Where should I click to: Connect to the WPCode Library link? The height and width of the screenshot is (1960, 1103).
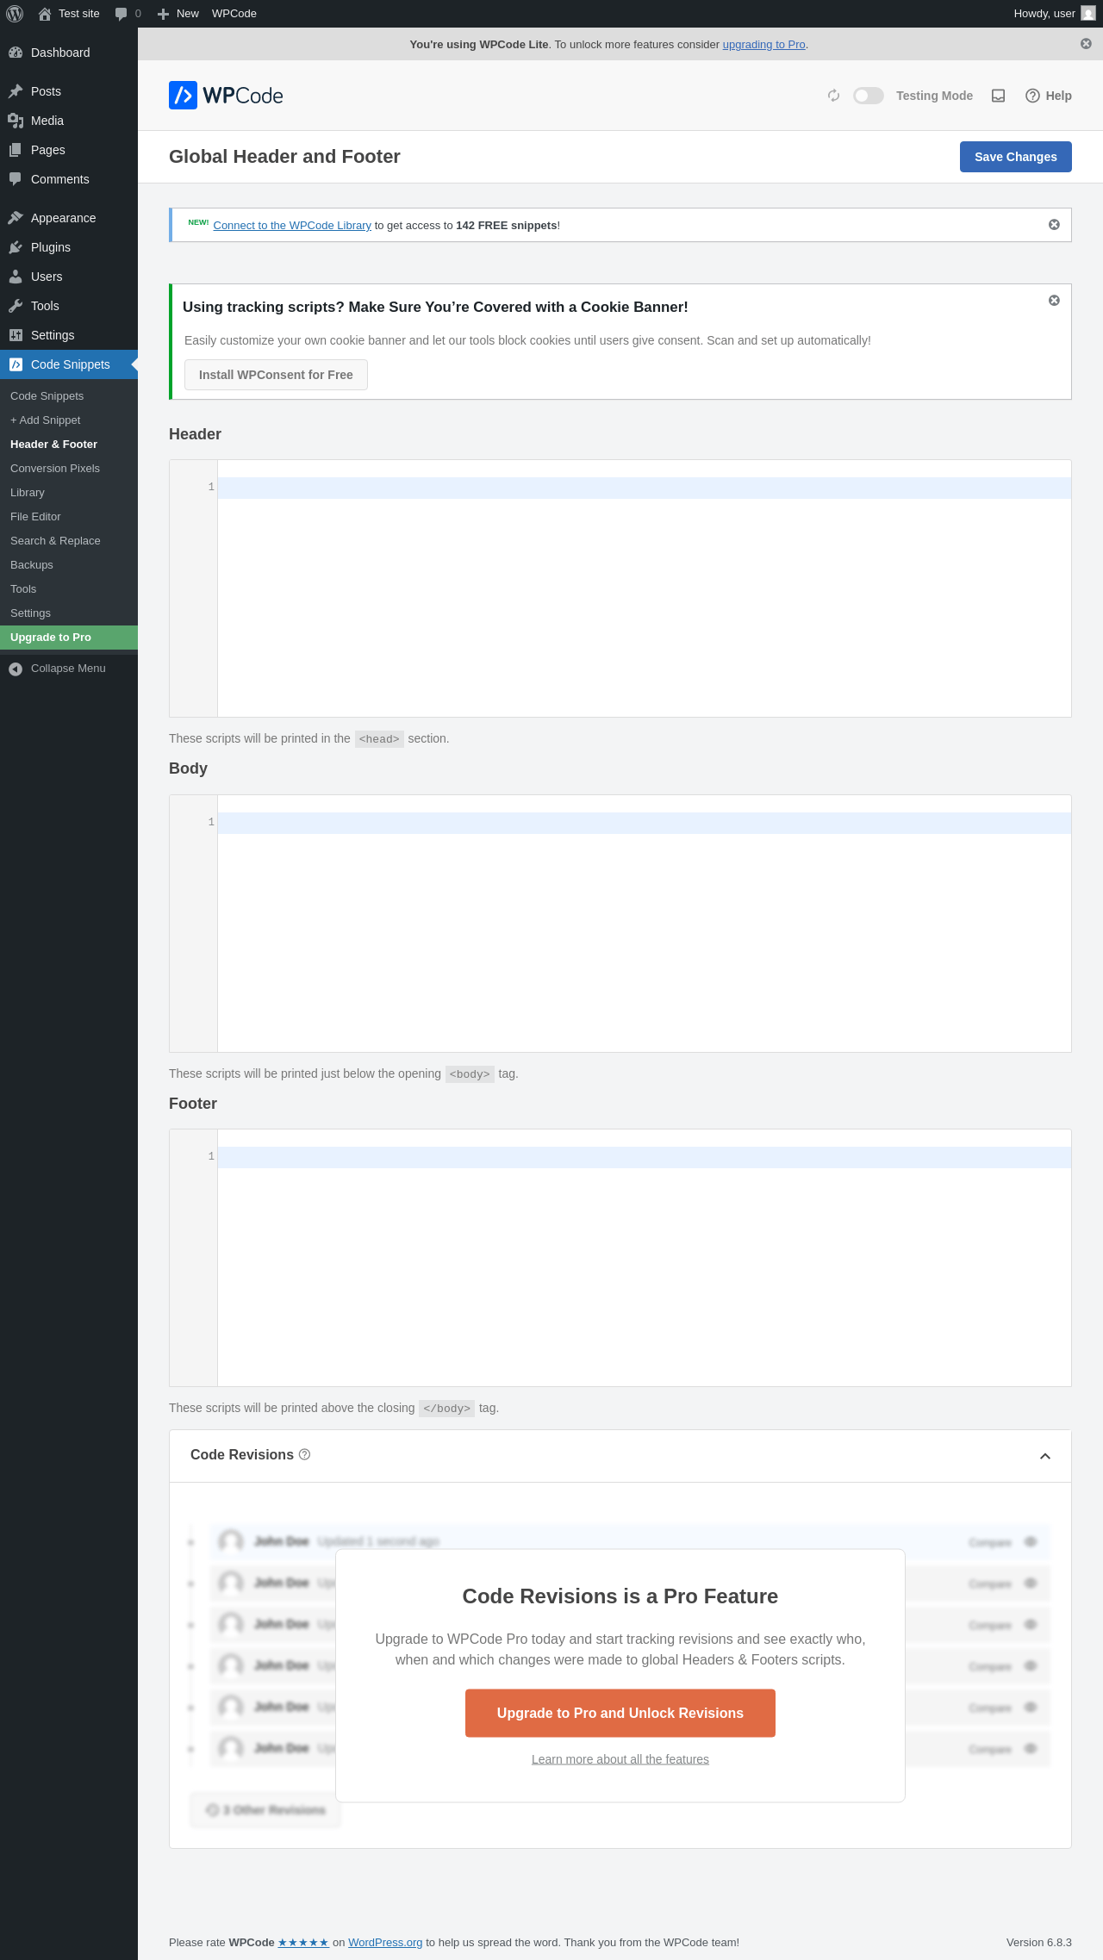click(292, 226)
